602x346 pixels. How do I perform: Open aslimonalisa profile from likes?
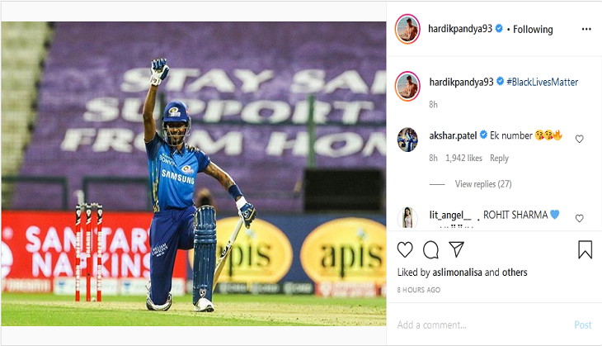457,273
